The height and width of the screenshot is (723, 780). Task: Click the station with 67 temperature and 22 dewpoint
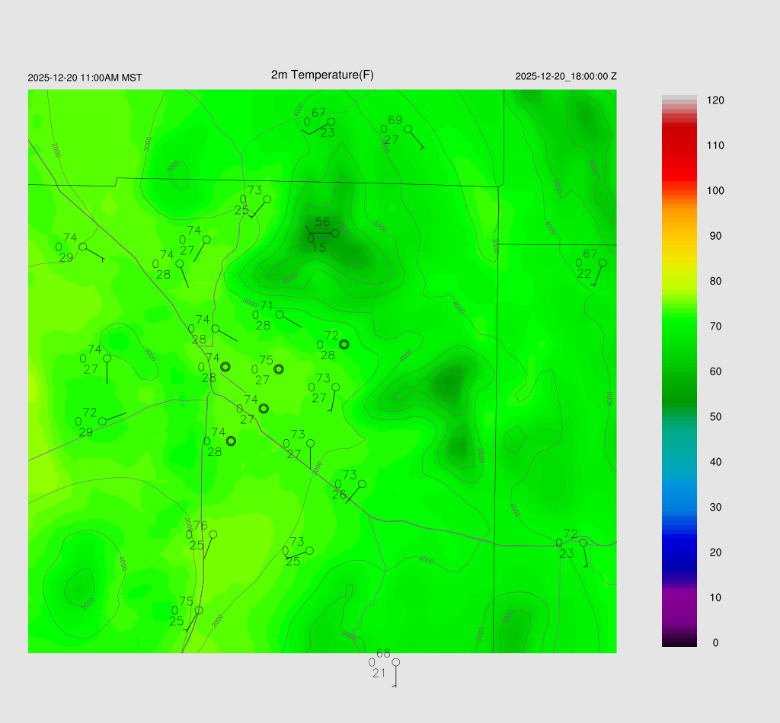coord(603,263)
